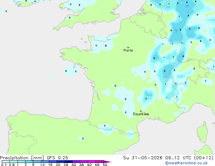Click the legend label '45'
Image resolution: width=215 pixels, height=166 pixels.
pyautogui.click(x=97, y=165)
